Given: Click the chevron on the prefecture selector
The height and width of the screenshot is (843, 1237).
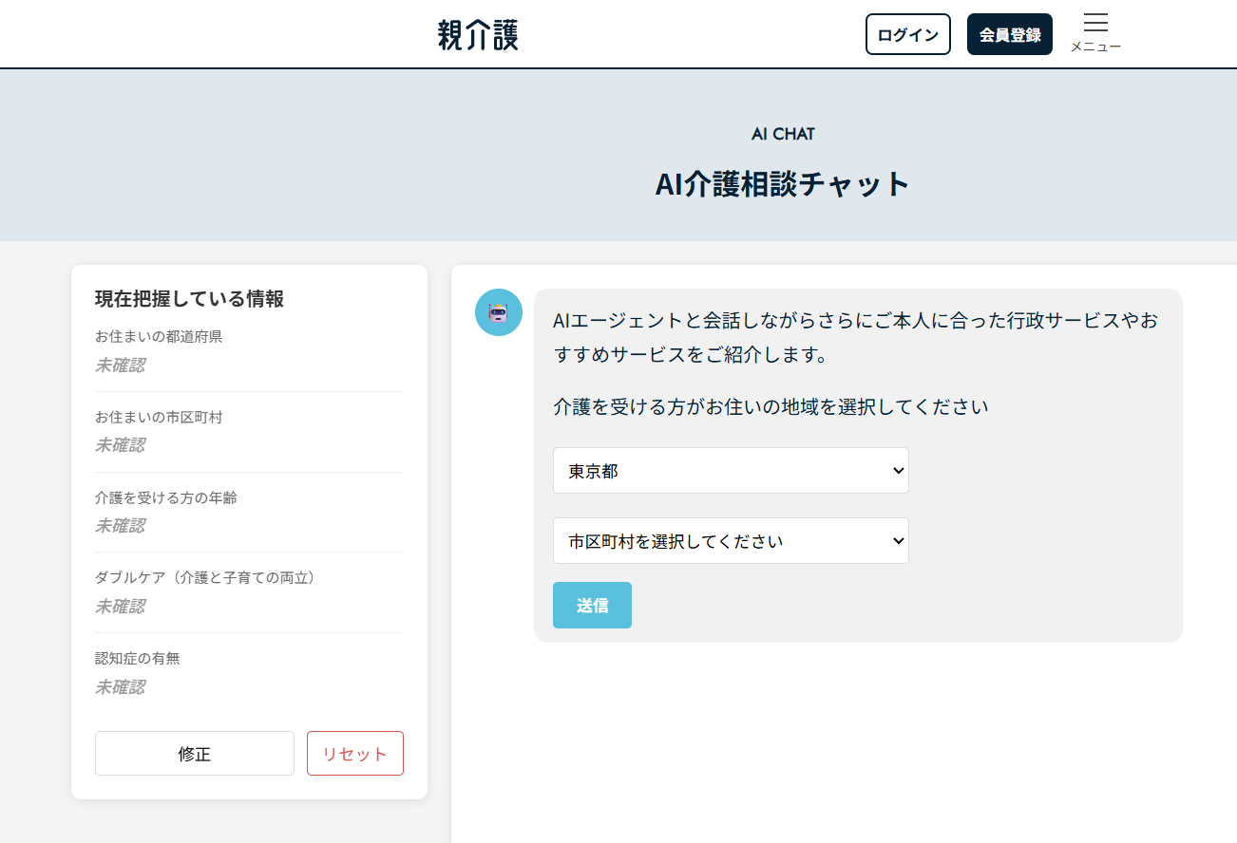Looking at the screenshot, I should click(897, 470).
